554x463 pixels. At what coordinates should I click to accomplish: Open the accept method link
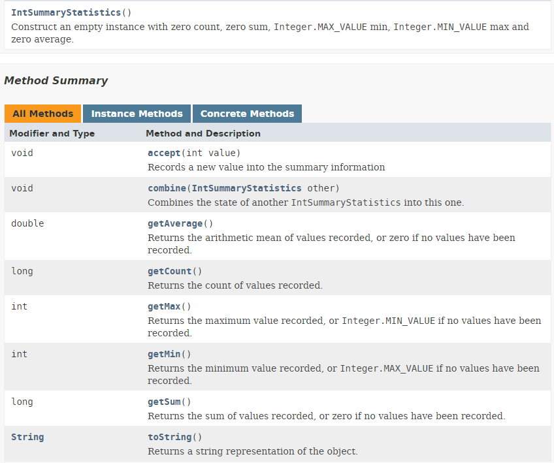[164, 153]
